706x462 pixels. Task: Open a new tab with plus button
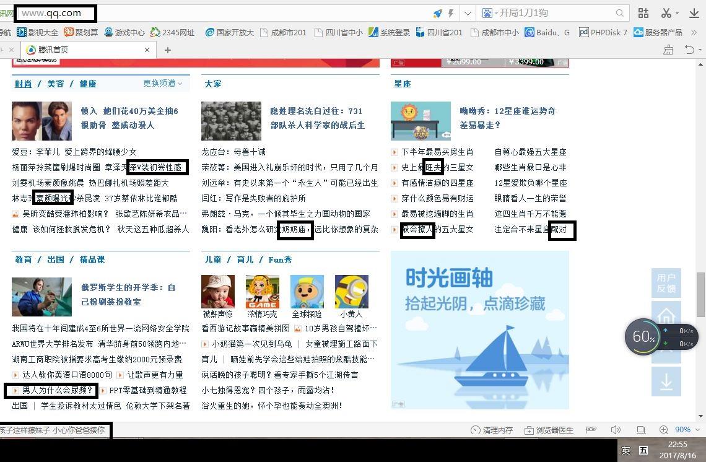[x=167, y=50]
